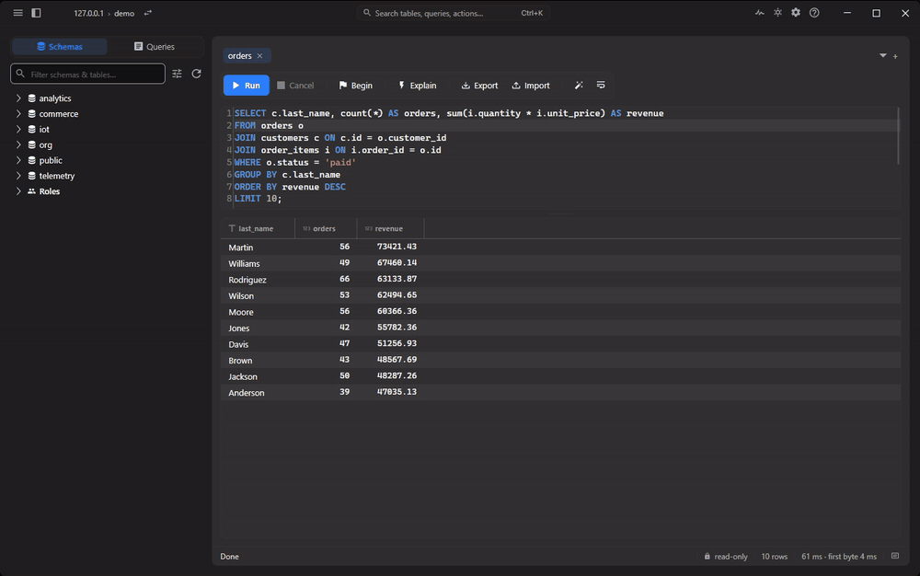Screen dimensions: 920x576
Task: Switch to the Queries tab
Action: tap(155, 46)
